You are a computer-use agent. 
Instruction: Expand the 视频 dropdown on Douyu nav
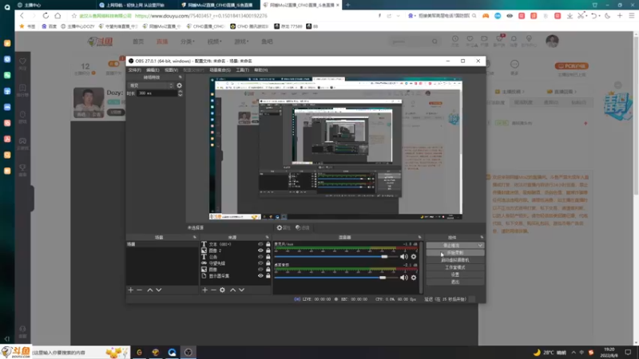click(x=214, y=41)
